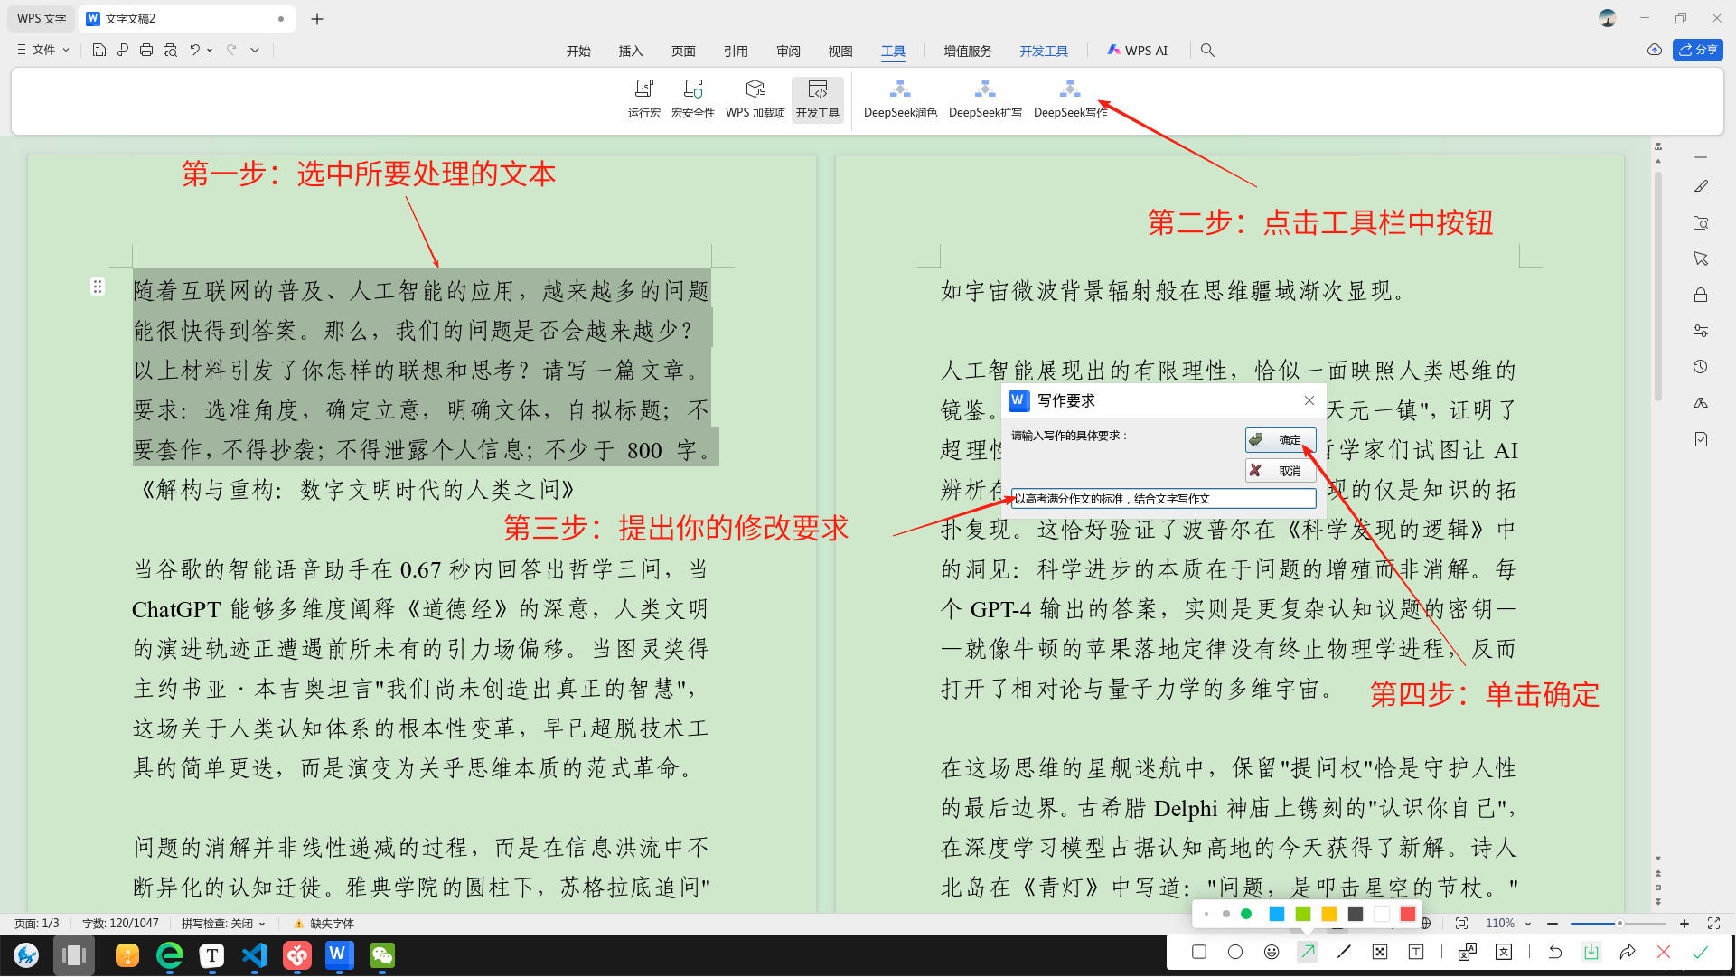Click the 分享 share button

point(1698,51)
